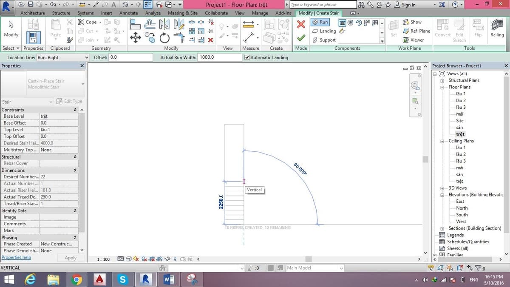Open the Manage ribbon tab
Image resolution: width=510 pixels, height=287 pixels.
260,13
